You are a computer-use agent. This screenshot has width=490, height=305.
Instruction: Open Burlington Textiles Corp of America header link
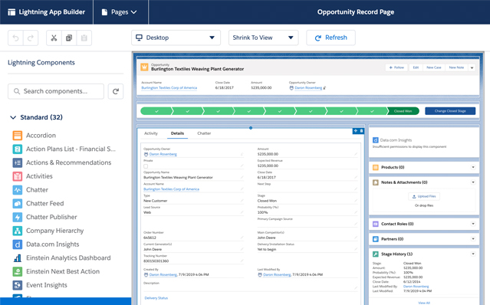(x=169, y=88)
